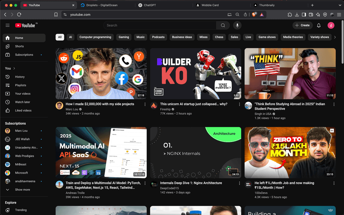This screenshot has width=344, height=215.
Task: Open options for unicorn AI startup video
Action: [x=239, y=104]
